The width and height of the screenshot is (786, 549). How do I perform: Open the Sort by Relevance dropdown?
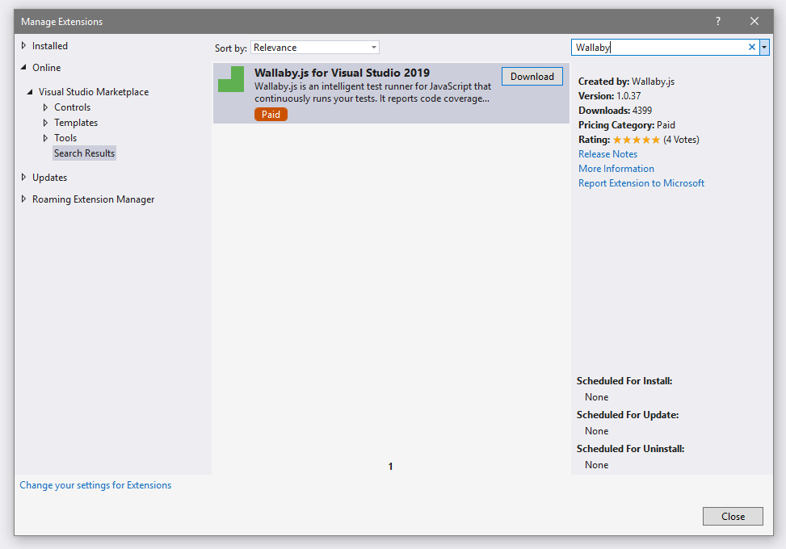pyautogui.click(x=315, y=47)
